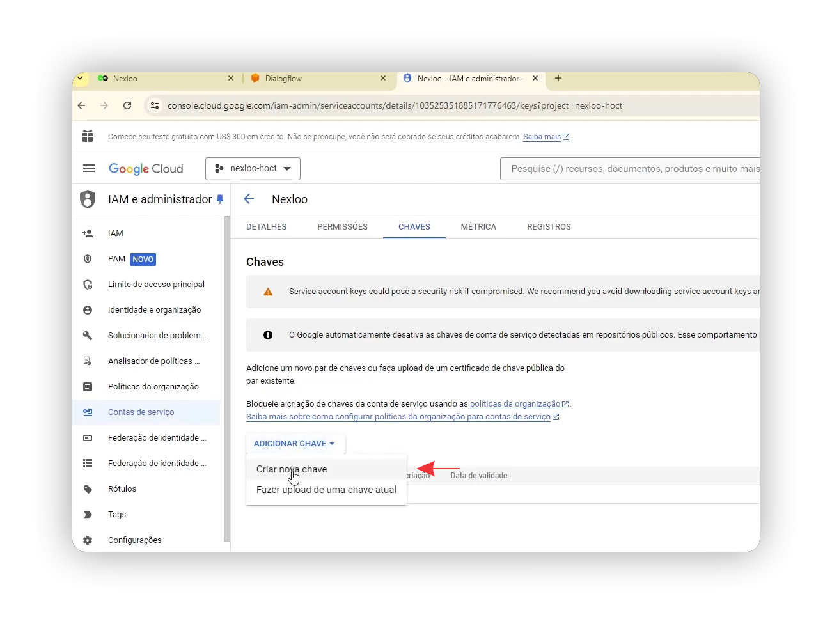The width and height of the screenshot is (832, 624).
Task: Open the hamburger navigation menu
Action: (x=89, y=168)
